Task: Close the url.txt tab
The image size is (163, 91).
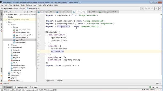Action: 96,12
